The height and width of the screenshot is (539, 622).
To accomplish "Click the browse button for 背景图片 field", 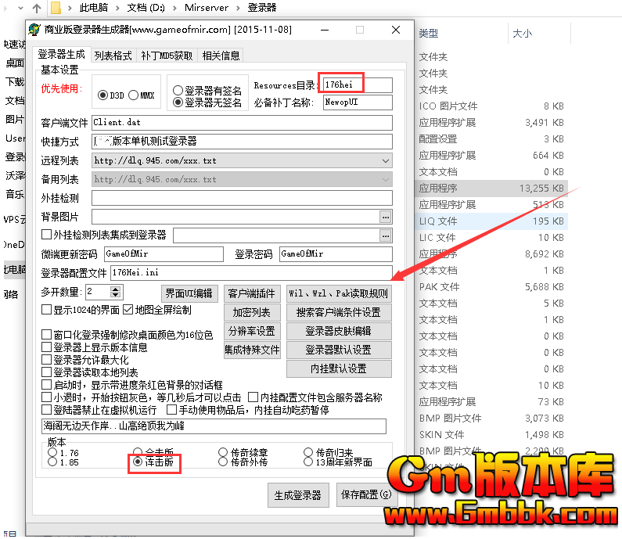I will tap(385, 216).
